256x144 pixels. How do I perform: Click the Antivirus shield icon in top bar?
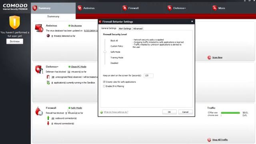pyautogui.click(x=80, y=8)
